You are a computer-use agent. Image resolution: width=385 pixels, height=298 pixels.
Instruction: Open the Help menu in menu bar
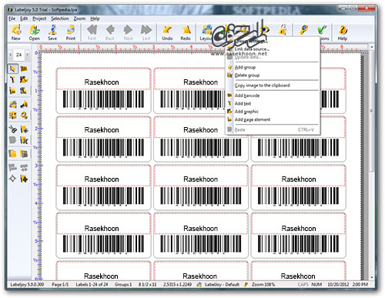(95, 18)
